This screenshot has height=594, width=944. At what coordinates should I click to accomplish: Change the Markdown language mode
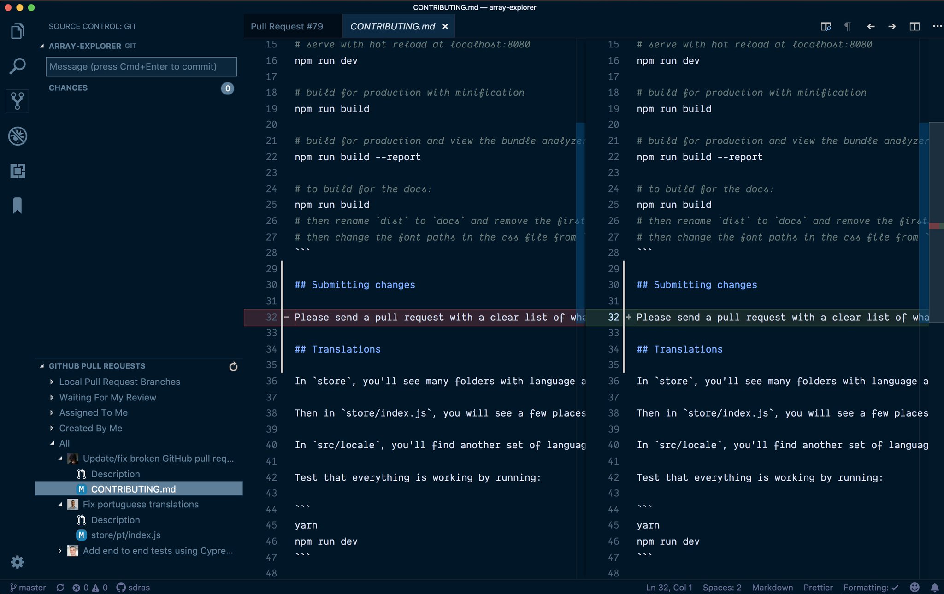point(773,588)
